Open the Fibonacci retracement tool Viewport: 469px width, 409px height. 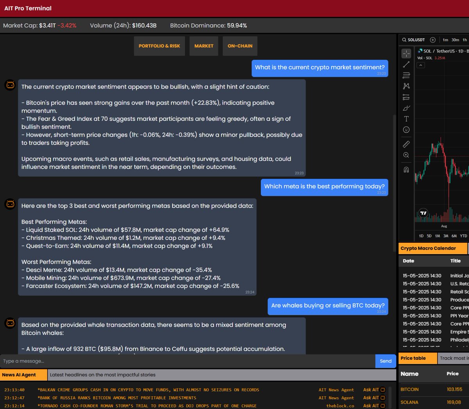[406, 75]
